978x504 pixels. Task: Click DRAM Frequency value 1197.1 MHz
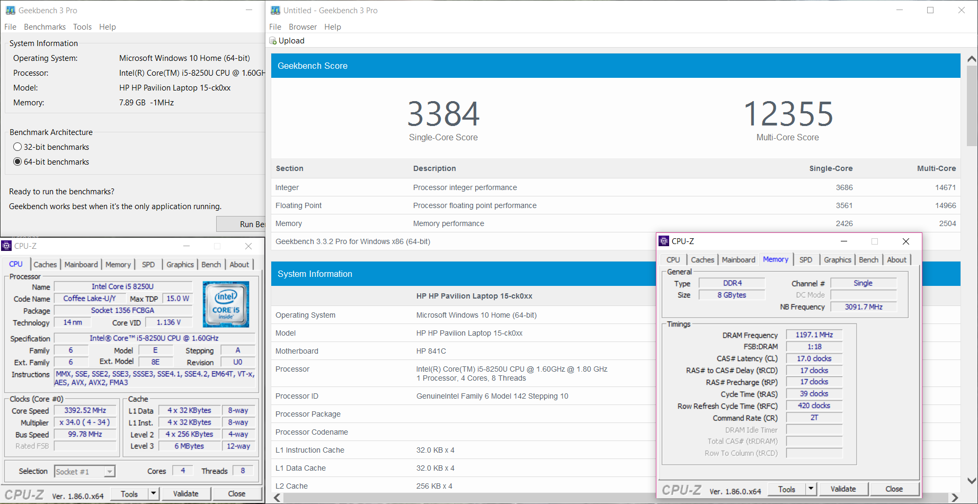(x=814, y=335)
